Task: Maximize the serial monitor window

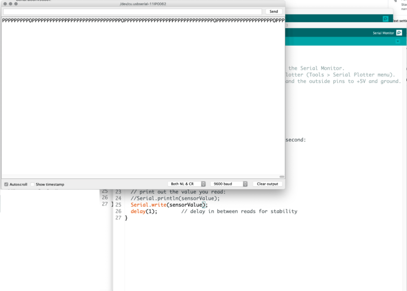Action: pos(16,4)
